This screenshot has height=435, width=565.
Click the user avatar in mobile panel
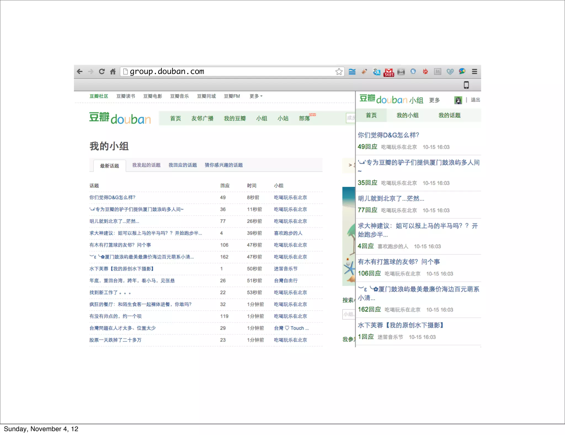458,100
